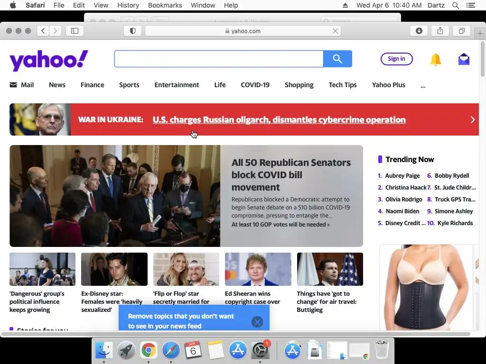486x364 pixels.
Task: Open the Shopping section link
Action: (299, 85)
